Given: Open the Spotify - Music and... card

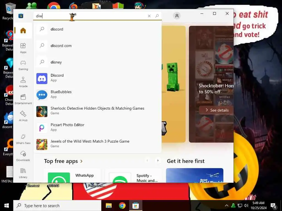Looking at the screenshot, I should point(133,176).
